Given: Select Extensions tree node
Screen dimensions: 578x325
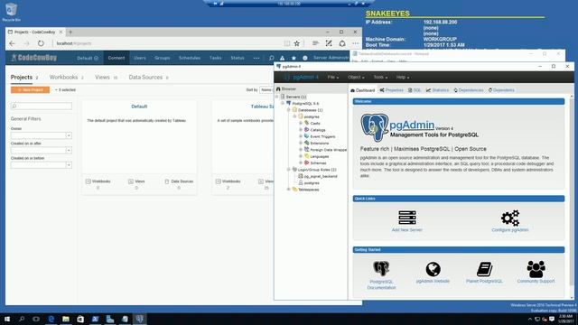Looking at the screenshot, I should (319, 143).
